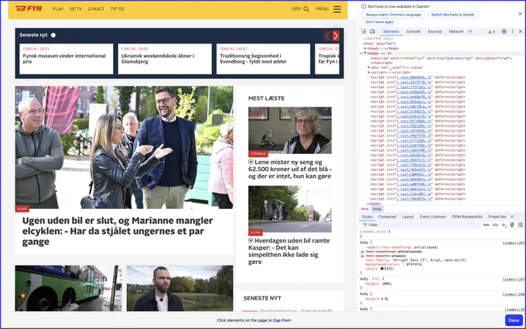Toggle the rendering emulations brush icon in Styles
Screen dimensions: 526x329
coord(512,225)
